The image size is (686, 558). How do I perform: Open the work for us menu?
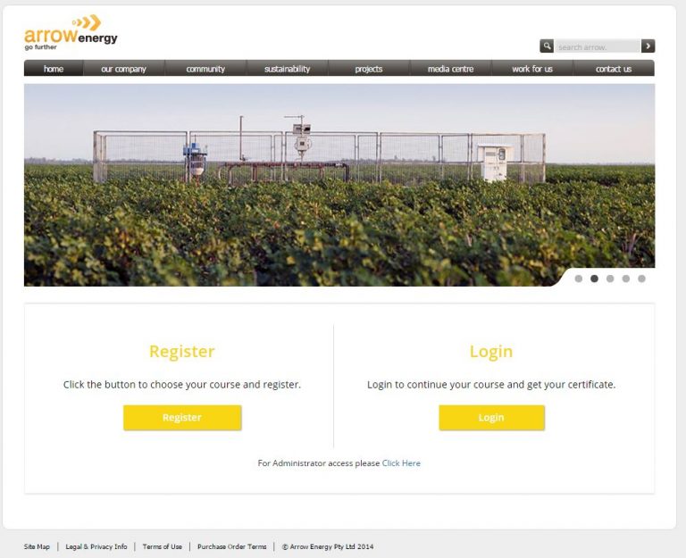(532, 69)
